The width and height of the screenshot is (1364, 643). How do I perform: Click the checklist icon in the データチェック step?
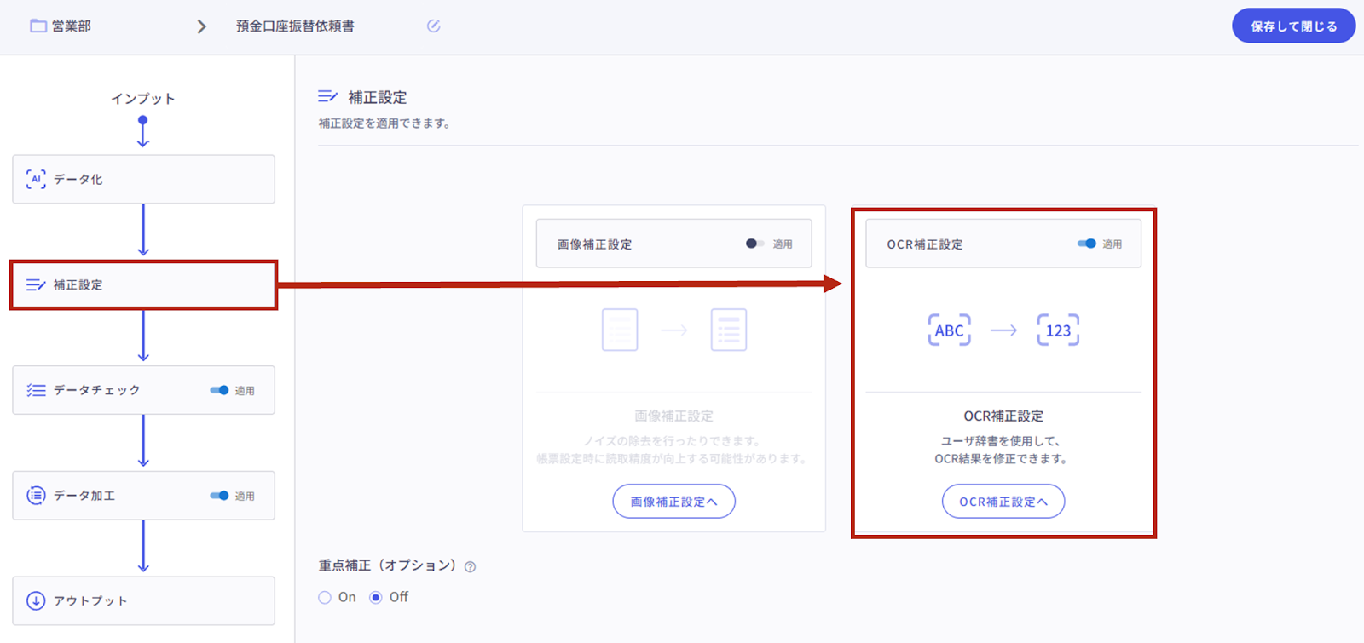point(36,390)
